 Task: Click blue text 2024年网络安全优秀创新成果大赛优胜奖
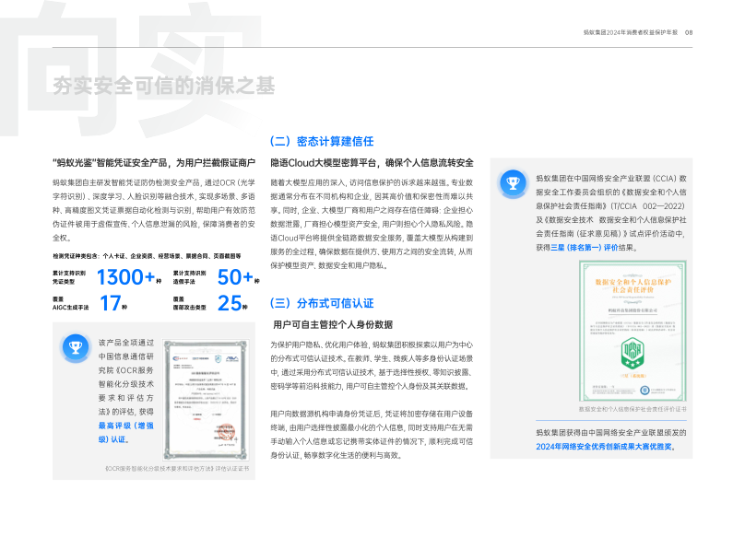(x=604, y=447)
